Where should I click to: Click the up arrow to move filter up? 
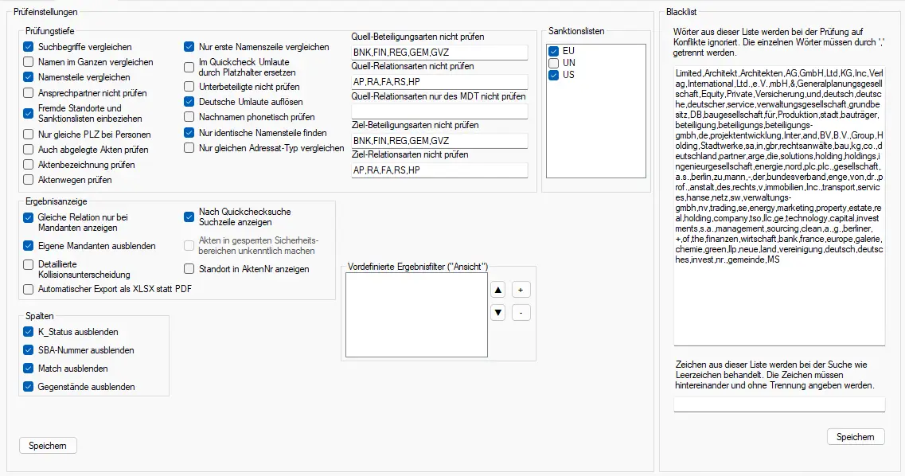tap(497, 289)
